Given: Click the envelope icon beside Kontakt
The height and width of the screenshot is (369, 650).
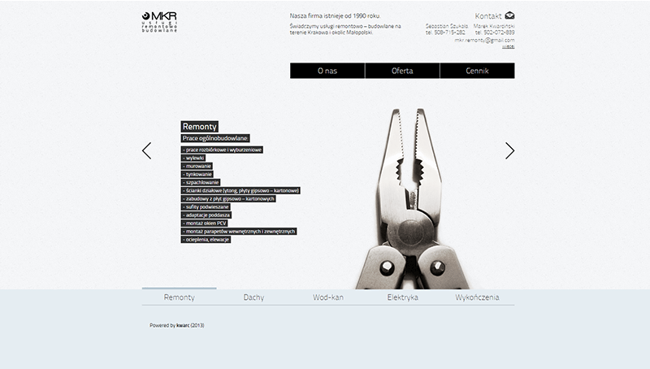Looking at the screenshot, I should pyautogui.click(x=509, y=15).
